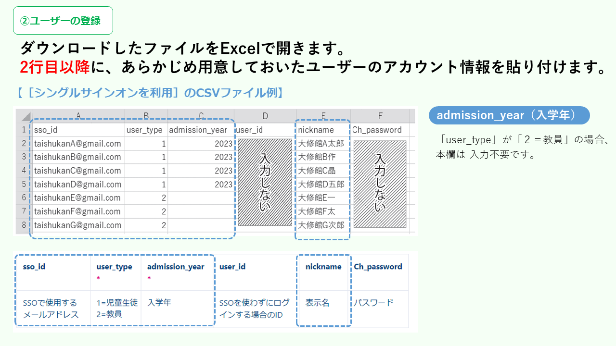Select nickname cell 大修館G次郎
The image size is (616, 346).
pos(323,225)
